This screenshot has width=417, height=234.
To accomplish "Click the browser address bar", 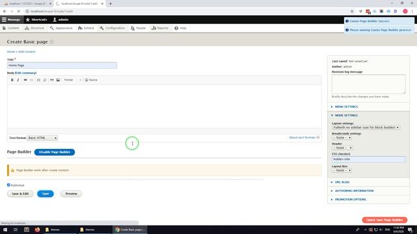I will click(x=186, y=12).
